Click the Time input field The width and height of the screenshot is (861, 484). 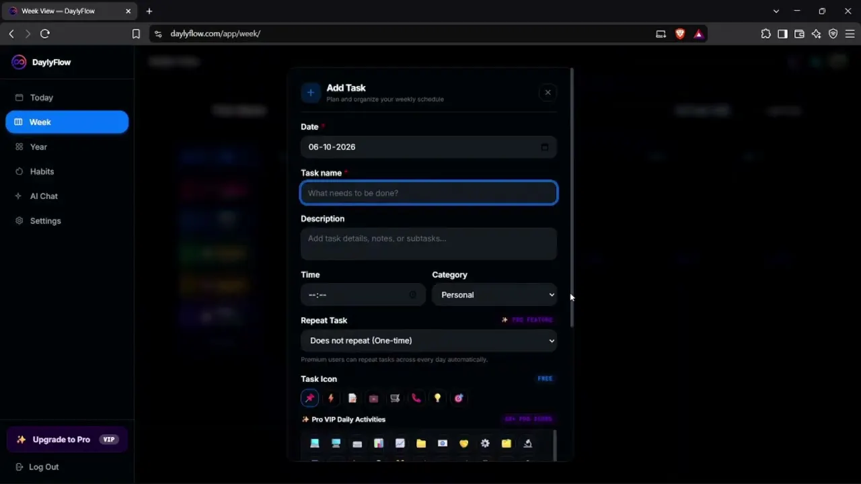(x=363, y=294)
